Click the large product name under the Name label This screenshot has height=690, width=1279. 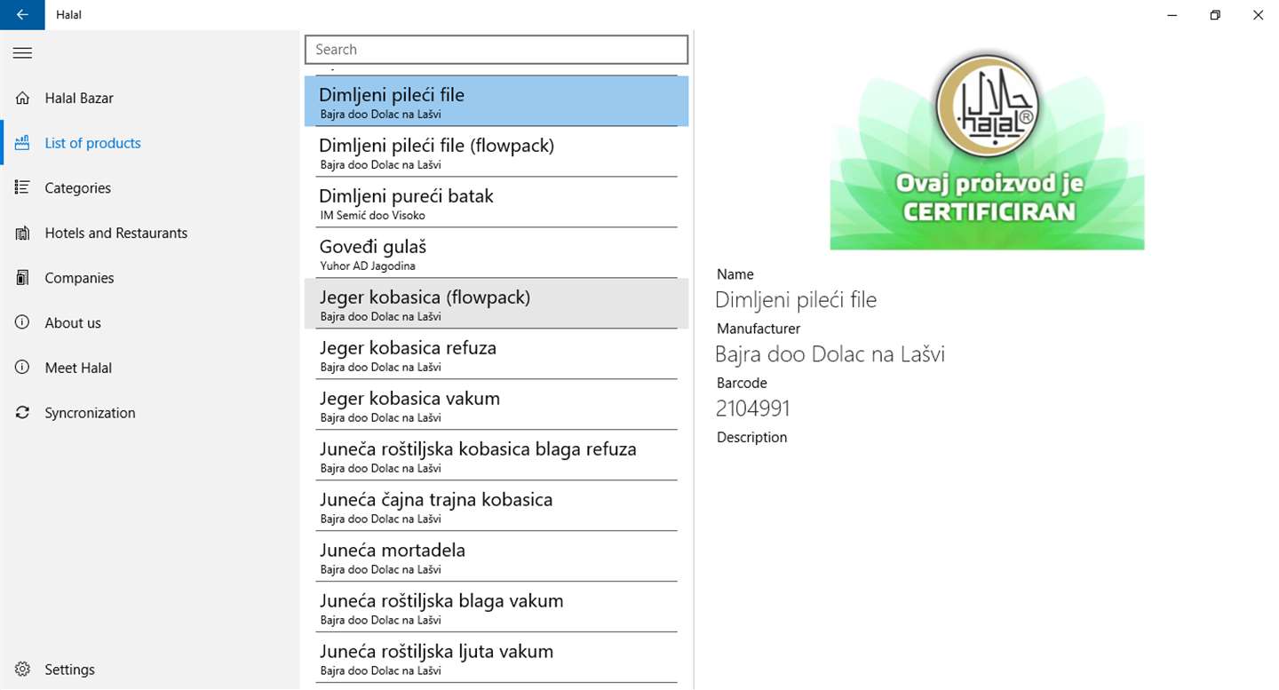pos(796,300)
